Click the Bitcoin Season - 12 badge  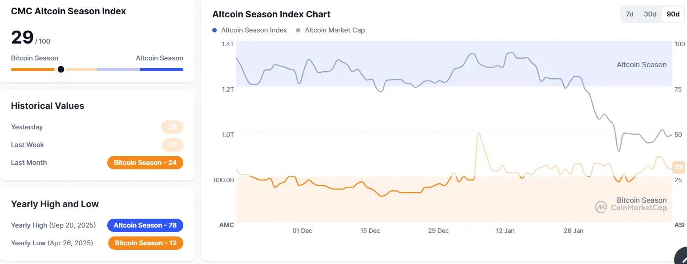[145, 243]
